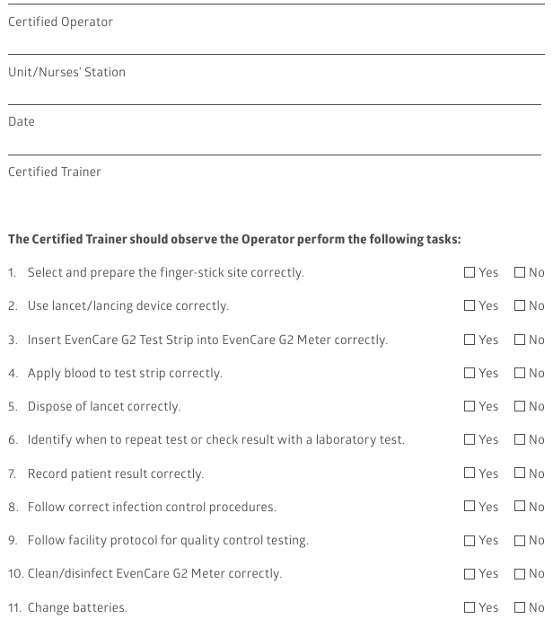Select No for disposing of lancet
This screenshot has width=553, height=619.
point(520,406)
